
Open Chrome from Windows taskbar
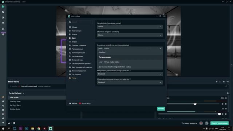(39, 128)
